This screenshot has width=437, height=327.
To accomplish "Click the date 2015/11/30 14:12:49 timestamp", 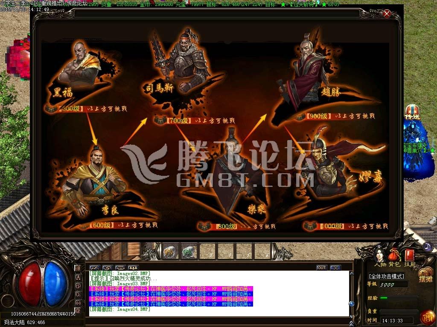I will tap(24, 9).
